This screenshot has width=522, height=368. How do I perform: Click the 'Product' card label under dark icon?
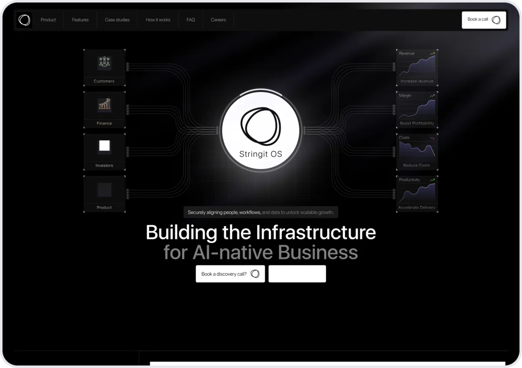pos(104,208)
